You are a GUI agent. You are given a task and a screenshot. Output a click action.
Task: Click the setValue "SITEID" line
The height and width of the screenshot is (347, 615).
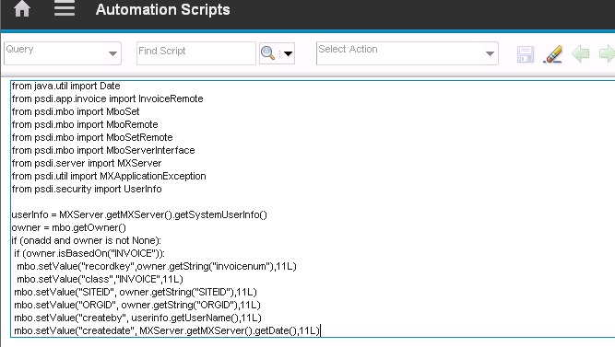point(136,293)
